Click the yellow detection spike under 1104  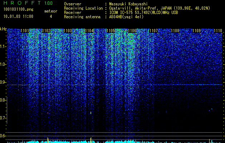[91, 140]
